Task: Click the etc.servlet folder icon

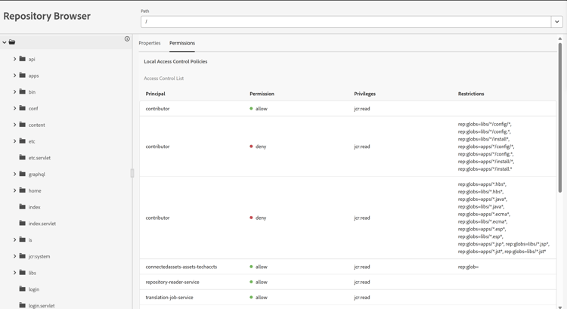Action: (x=23, y=157)
